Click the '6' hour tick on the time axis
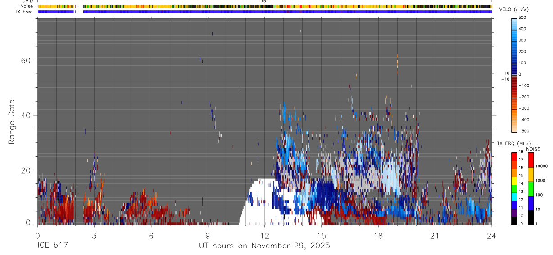This screenshot has height=255, width=553. [151, 235]
